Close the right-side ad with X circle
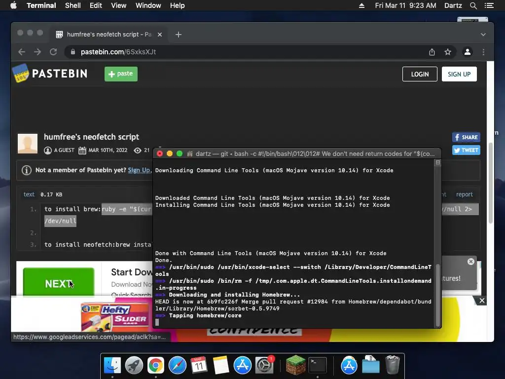 pos(471,262)
